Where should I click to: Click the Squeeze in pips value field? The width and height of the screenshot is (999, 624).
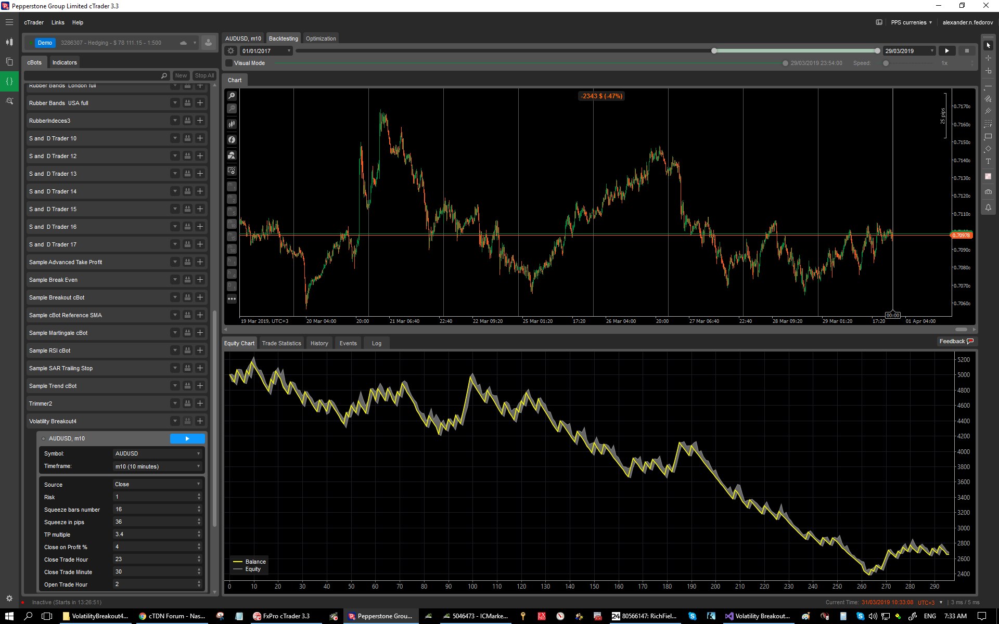[x=158, y=522]
